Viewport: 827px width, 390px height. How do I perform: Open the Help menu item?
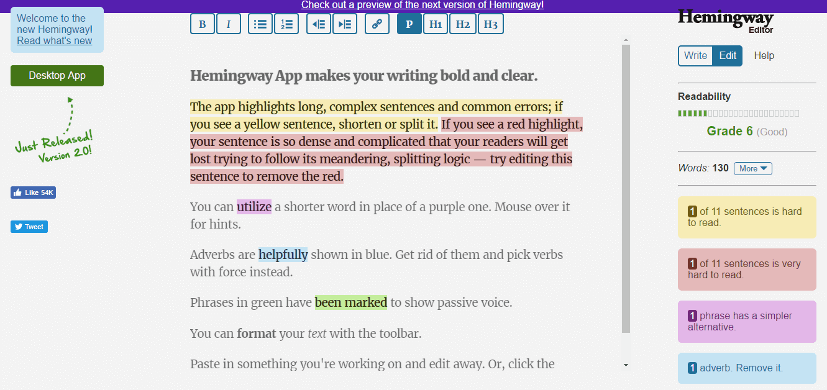(764, 56)
